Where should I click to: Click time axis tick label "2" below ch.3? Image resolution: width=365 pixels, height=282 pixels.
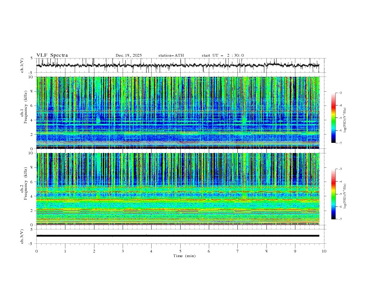point(94,251)
